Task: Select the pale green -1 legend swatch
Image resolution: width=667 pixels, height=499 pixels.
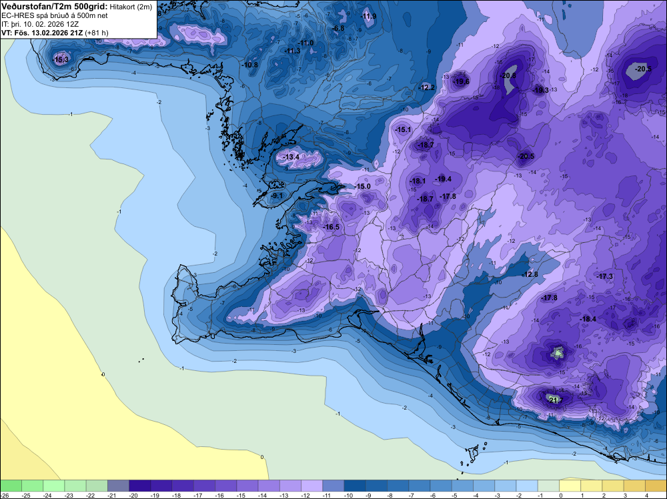Action: [548, 486]
